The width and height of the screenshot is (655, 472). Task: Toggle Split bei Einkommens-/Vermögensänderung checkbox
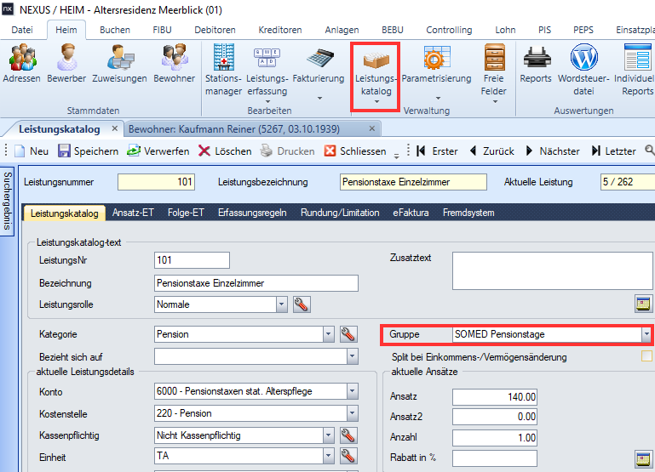coord(646,356)
